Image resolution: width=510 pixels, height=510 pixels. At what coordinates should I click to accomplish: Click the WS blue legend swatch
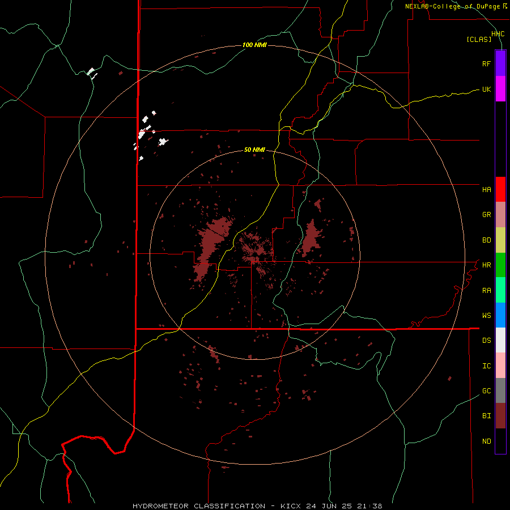500,315
